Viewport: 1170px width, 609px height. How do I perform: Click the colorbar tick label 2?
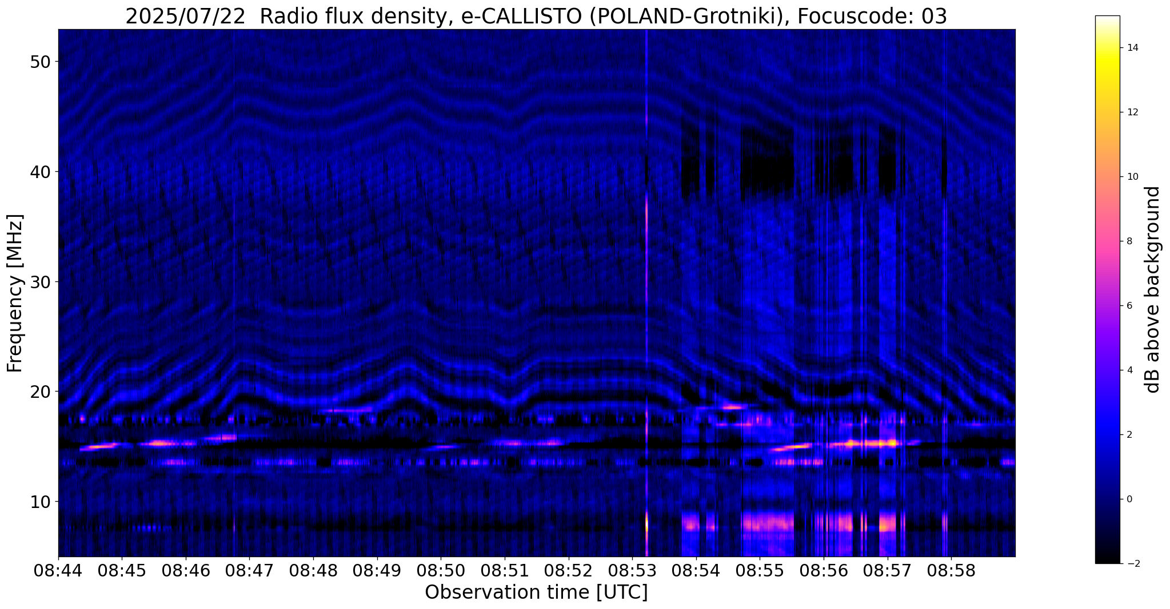coord(1129,435)
